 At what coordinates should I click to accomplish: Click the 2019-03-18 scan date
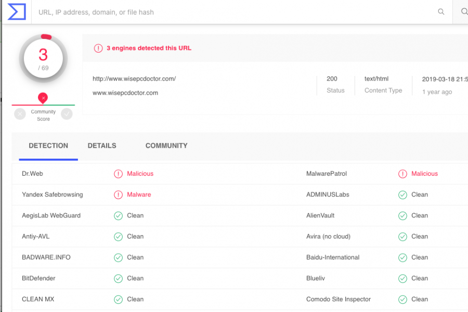click(445, 79)
